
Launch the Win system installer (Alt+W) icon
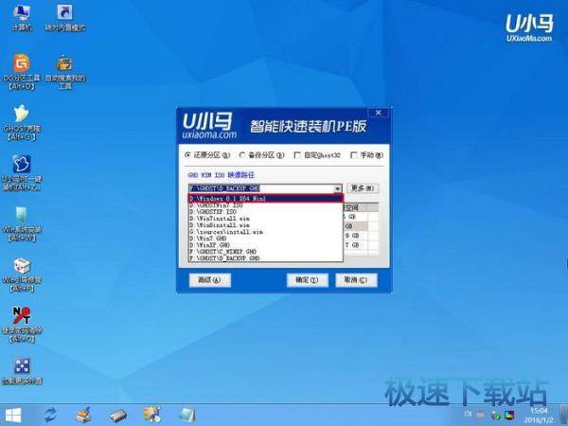(x=22, y=223)
